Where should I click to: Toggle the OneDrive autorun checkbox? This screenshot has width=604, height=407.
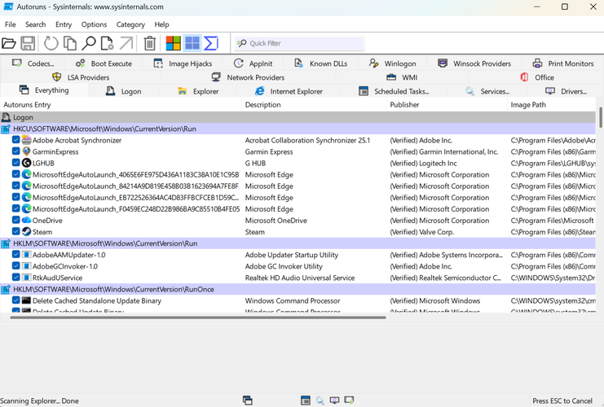pos(16,221)
